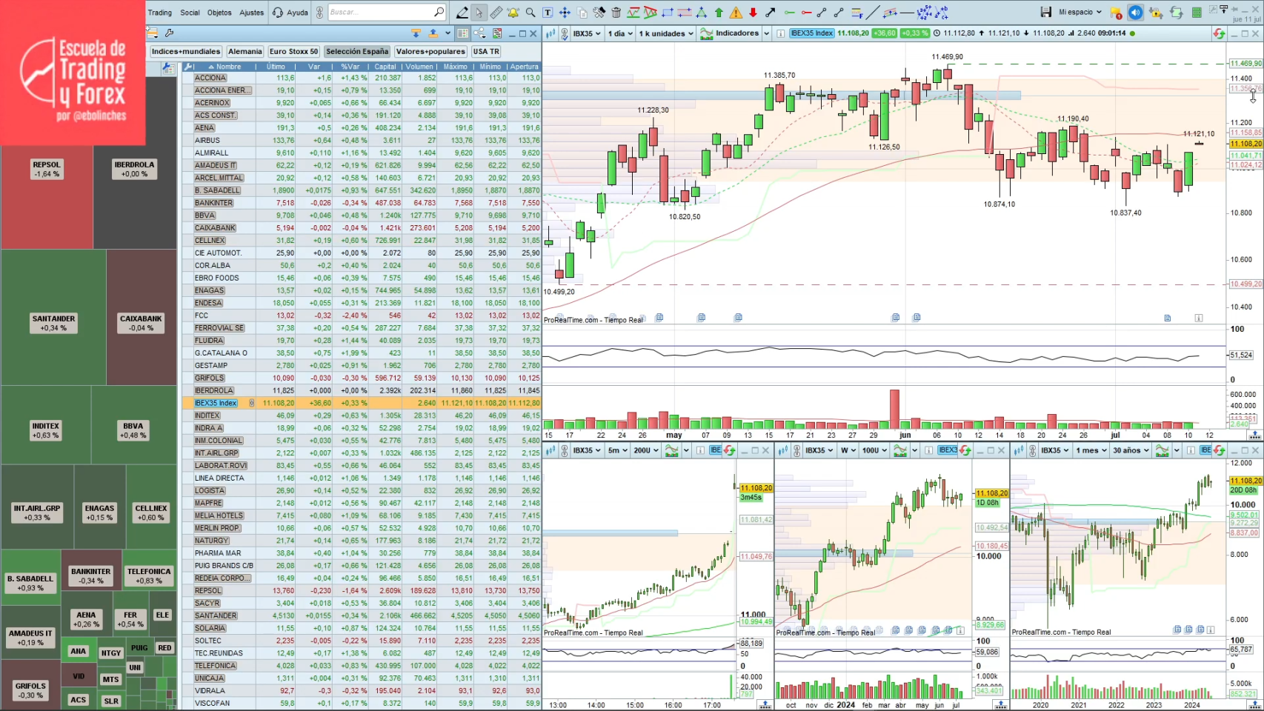The image size is (1264, 711).
Task: Open the Social menu
Action: click(190, 13)
